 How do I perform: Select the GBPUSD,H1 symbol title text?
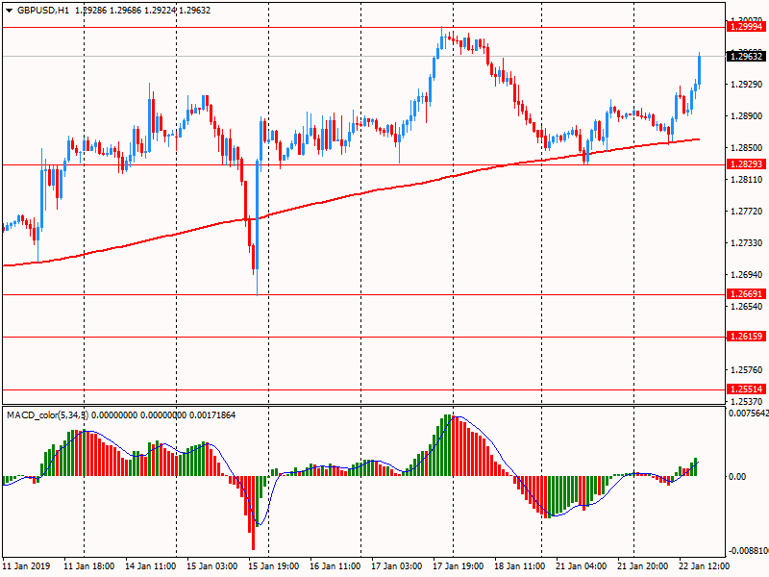[x=43, y=11]
